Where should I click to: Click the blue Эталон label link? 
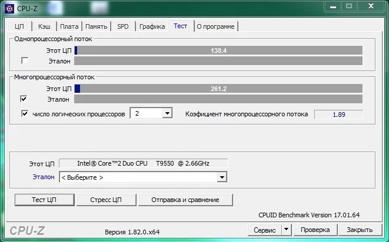click(x=44, y=177)
